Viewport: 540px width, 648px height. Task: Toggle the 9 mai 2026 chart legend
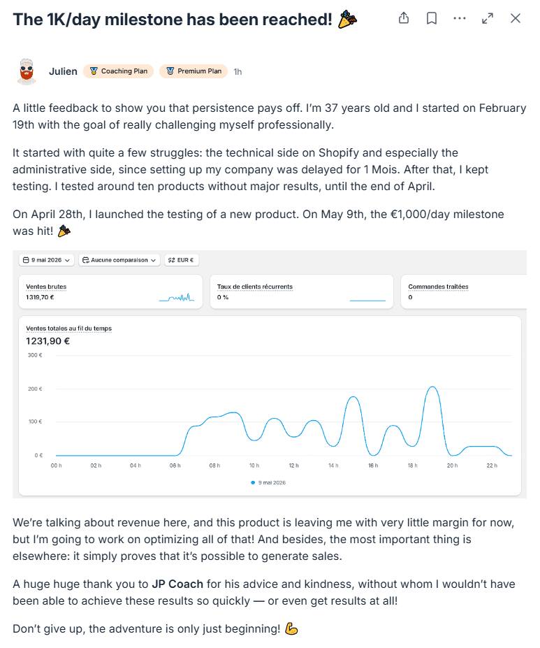pyautogui.click(x=268, y=482)
